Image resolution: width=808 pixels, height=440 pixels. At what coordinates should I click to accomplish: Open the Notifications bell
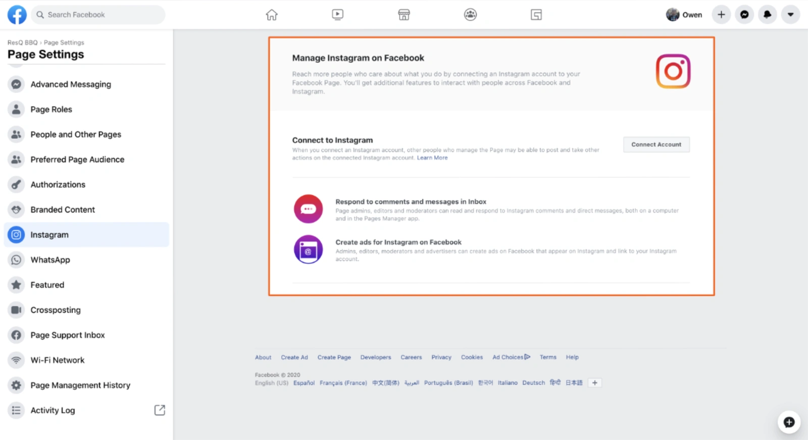[768, 15]
